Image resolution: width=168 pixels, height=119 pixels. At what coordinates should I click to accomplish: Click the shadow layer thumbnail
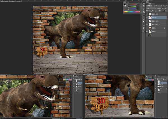click(150, 31)
